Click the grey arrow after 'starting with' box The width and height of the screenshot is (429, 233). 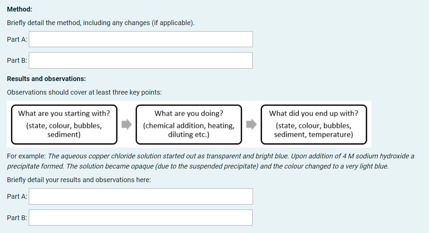tap(126, 124)
